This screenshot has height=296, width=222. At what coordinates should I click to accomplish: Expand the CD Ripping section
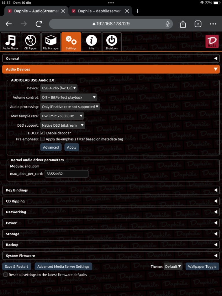click(x=111, y=201)
